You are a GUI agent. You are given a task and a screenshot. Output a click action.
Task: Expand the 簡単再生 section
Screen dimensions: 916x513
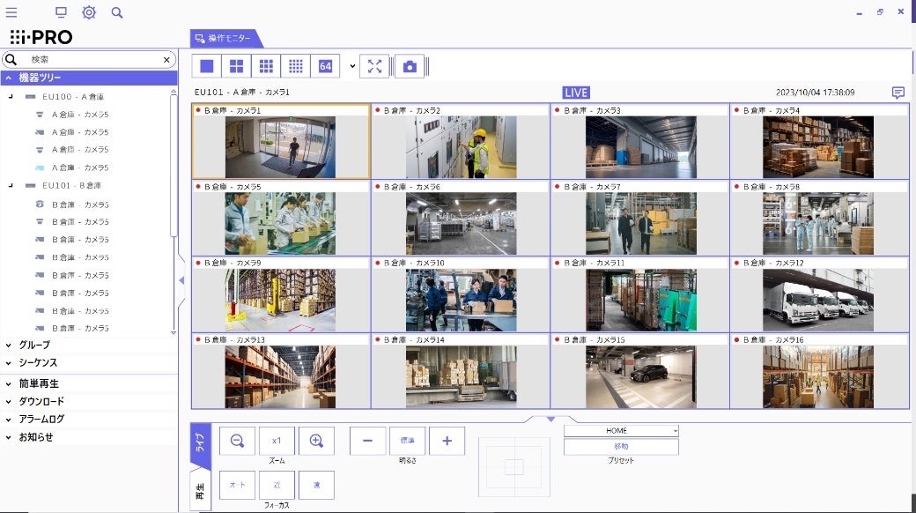point(89,383)
